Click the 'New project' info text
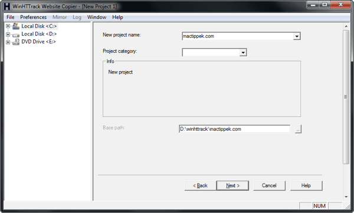This screenshot has width=354, height=213. pos(120,72)
